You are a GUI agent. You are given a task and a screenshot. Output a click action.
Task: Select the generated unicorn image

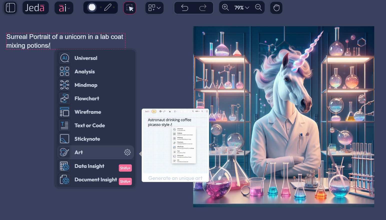coord(284,117)
